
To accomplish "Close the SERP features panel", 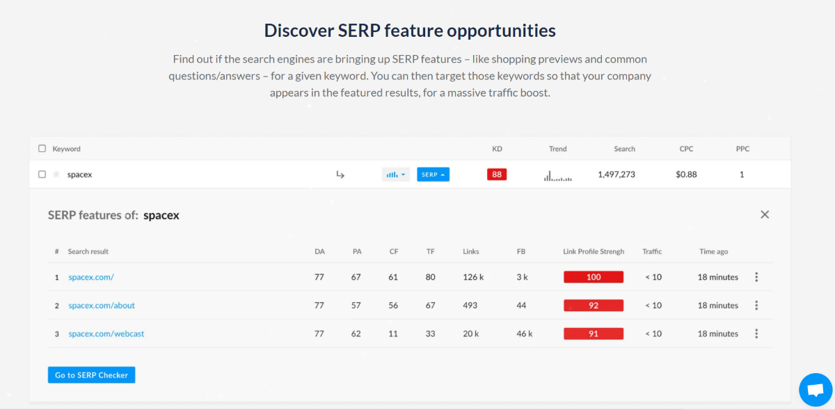I will tap(765, 214).
